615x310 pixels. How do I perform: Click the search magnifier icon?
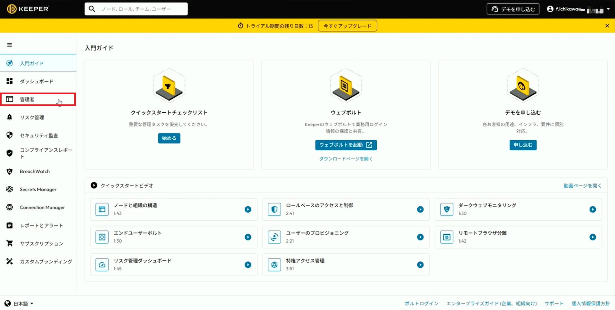pos(92,9)
